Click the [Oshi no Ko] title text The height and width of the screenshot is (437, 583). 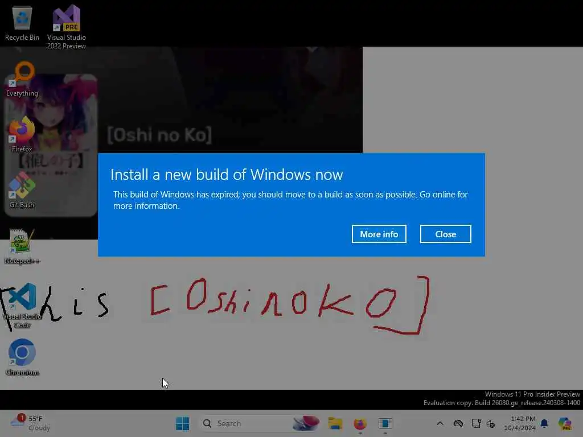point(159,134)
